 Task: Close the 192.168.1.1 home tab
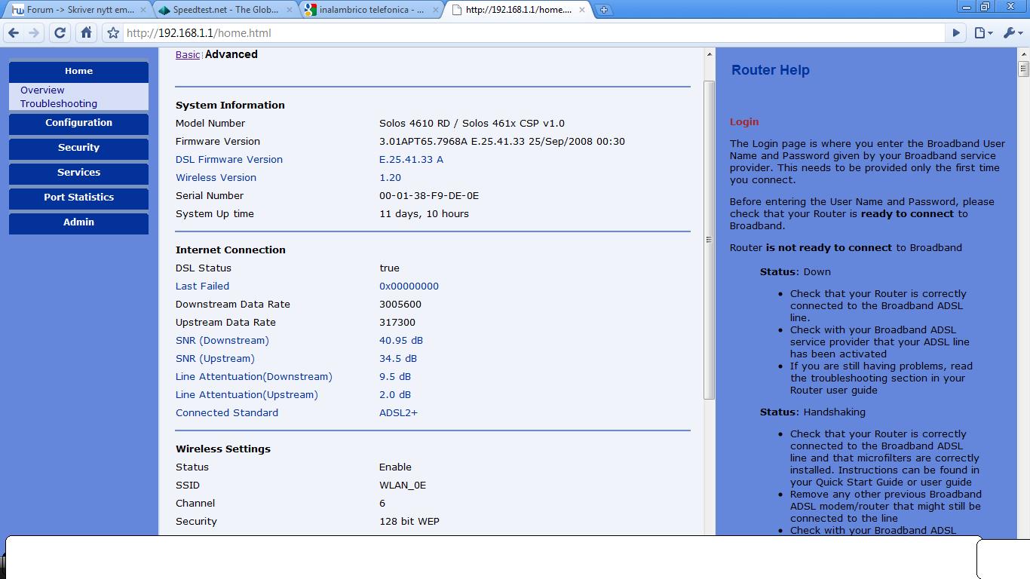coord(581,10)
